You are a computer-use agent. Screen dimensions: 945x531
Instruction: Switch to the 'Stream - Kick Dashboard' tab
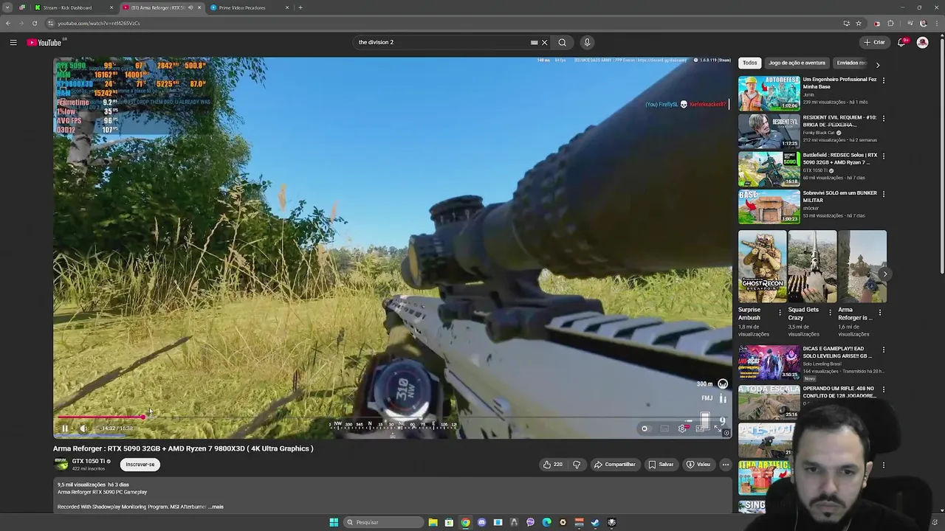click(74, 7)
